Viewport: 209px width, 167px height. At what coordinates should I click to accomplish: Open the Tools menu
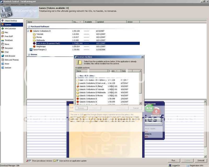(x=22, y=5)
